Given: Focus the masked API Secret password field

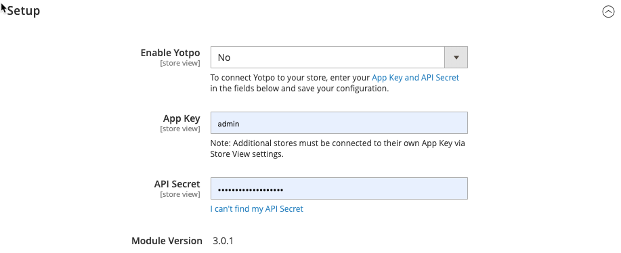Looking at the screenshot, I should tap(339, 189).
